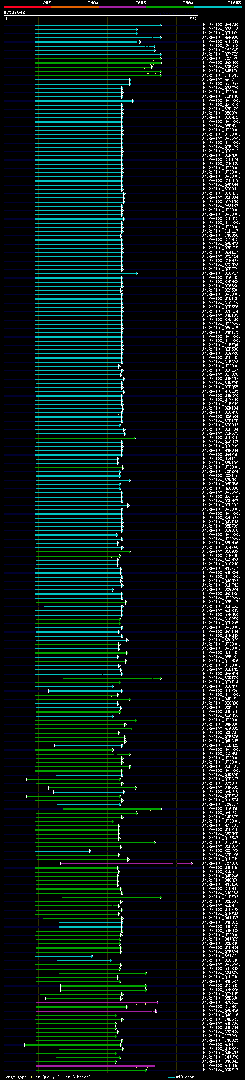Click UniRef100_C5XFV0 entry

[220, 59]
